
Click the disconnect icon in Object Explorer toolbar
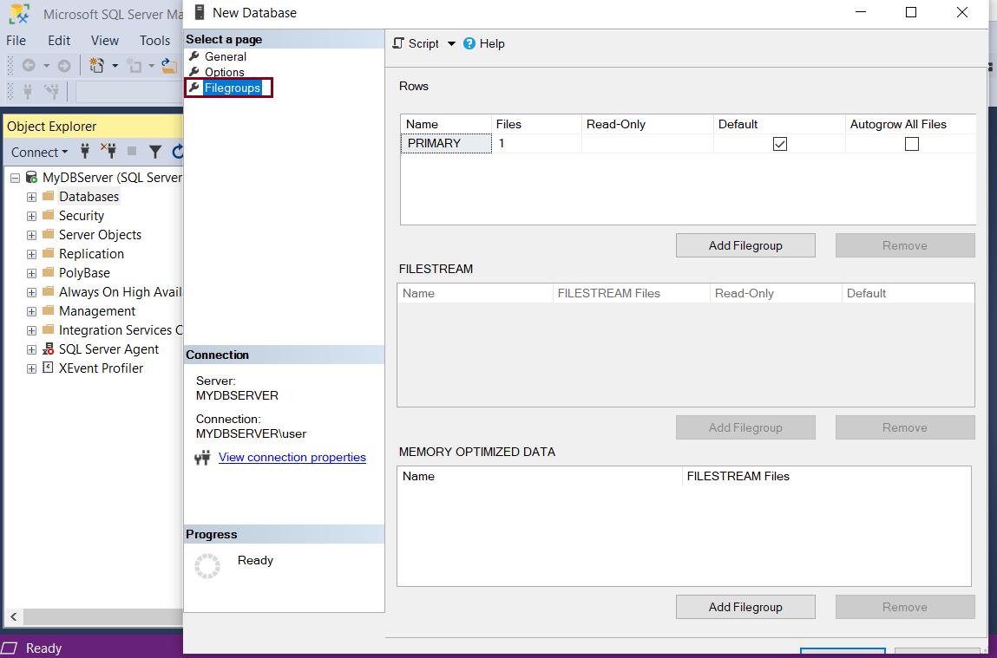pyautogui.click(x=110, y=152)
